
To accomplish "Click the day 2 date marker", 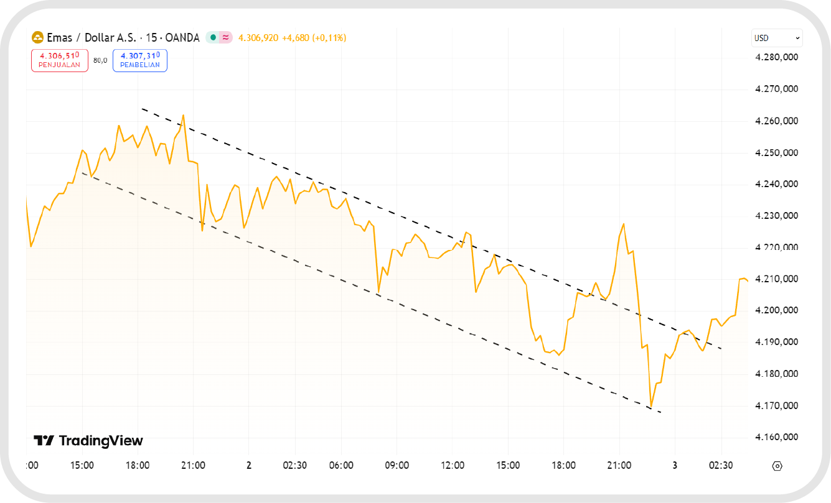I will tap(248, 466).
